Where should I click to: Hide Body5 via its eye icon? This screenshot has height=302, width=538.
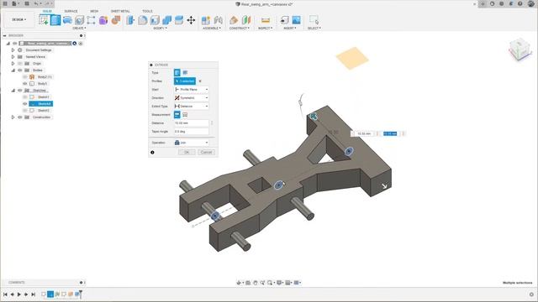(x=25, y=84)
